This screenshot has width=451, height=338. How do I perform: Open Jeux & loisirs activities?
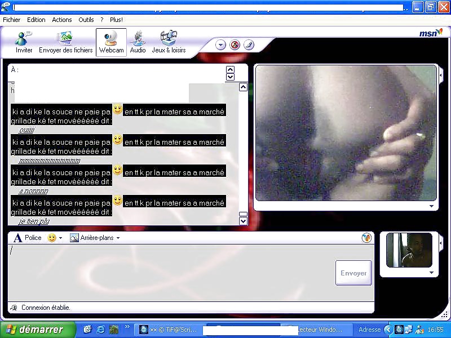click(x=169, y=42)
